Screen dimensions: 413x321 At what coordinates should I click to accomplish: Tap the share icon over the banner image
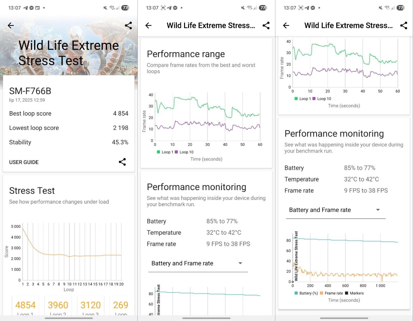(128, 25)
